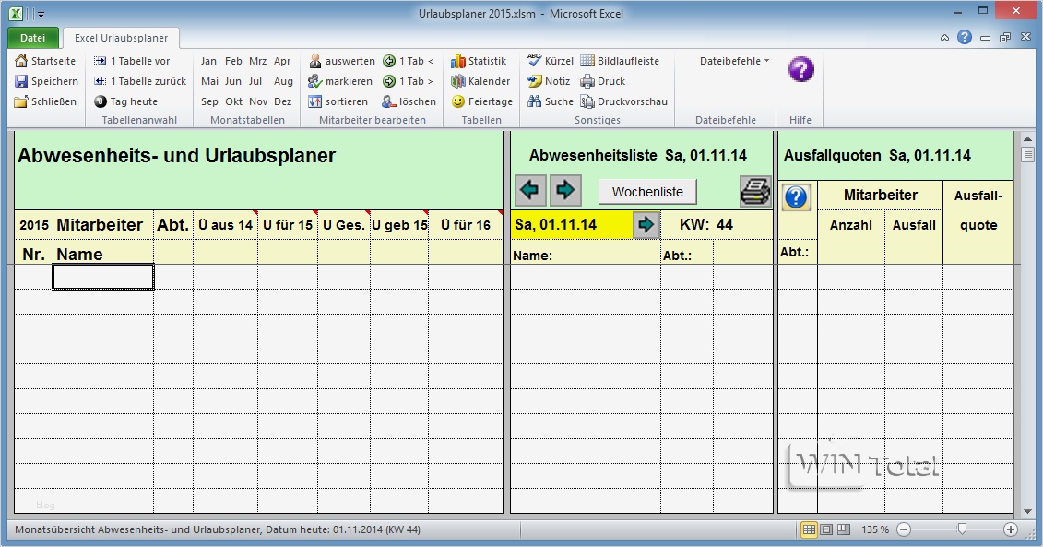
Task: Select the Excel Urlaubsplaner ribbon tab
Action: click(119, 38)
